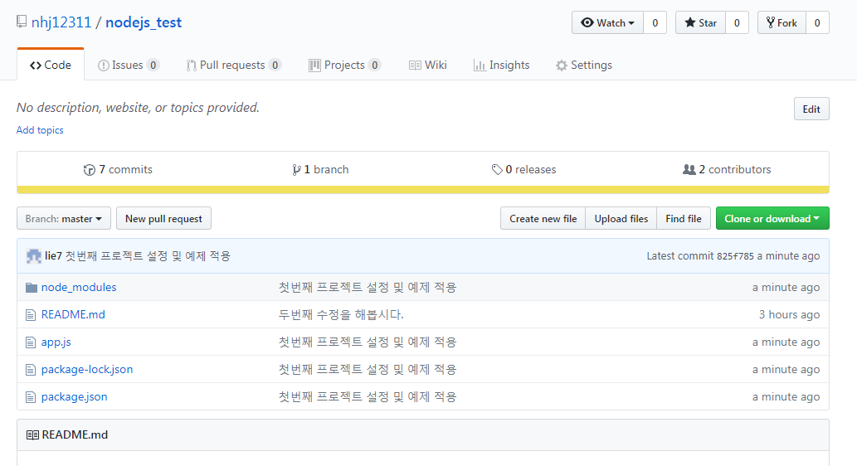View the 2 contributors link

[727, 170]
